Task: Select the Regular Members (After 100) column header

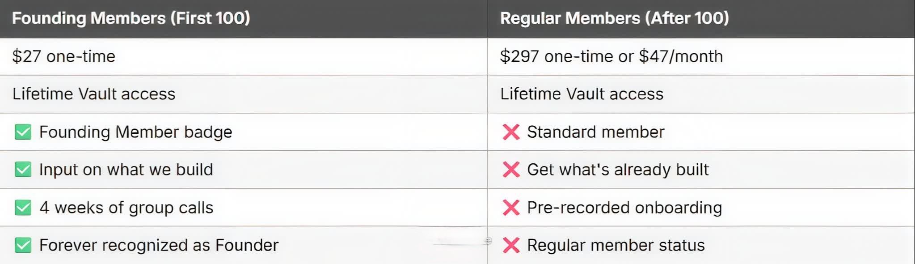Action: click(x=614, y=18)
